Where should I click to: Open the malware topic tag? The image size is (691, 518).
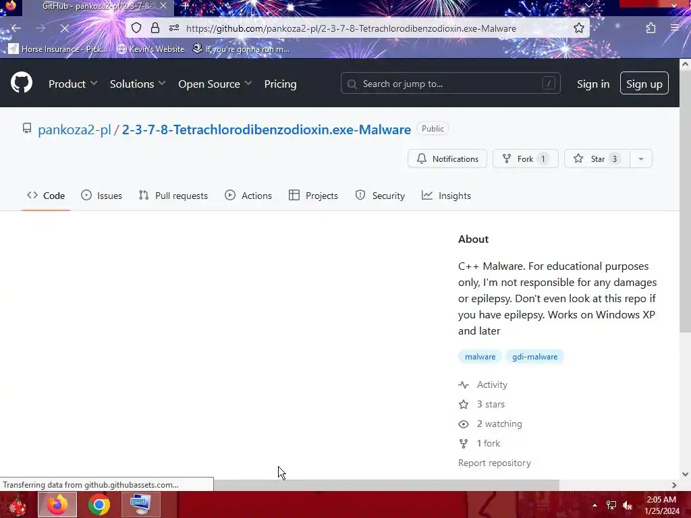(480, 357)
